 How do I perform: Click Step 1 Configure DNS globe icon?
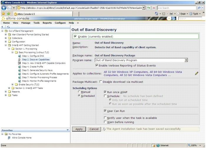coord(19,56)
